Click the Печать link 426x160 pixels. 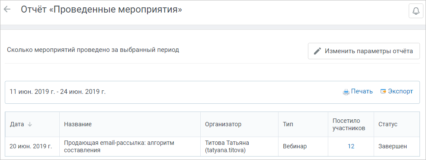[362, 91]
